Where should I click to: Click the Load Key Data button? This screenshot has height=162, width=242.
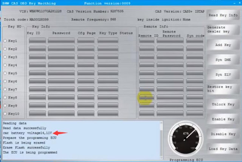223,149
